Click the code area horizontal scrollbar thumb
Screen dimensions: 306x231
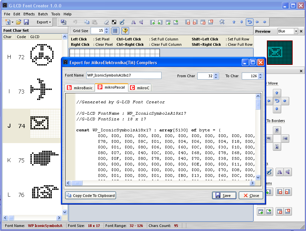[x=77, y=183]
